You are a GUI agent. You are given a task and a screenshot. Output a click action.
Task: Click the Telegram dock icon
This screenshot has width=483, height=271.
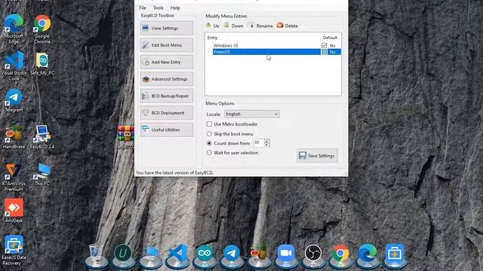[232, 253]
